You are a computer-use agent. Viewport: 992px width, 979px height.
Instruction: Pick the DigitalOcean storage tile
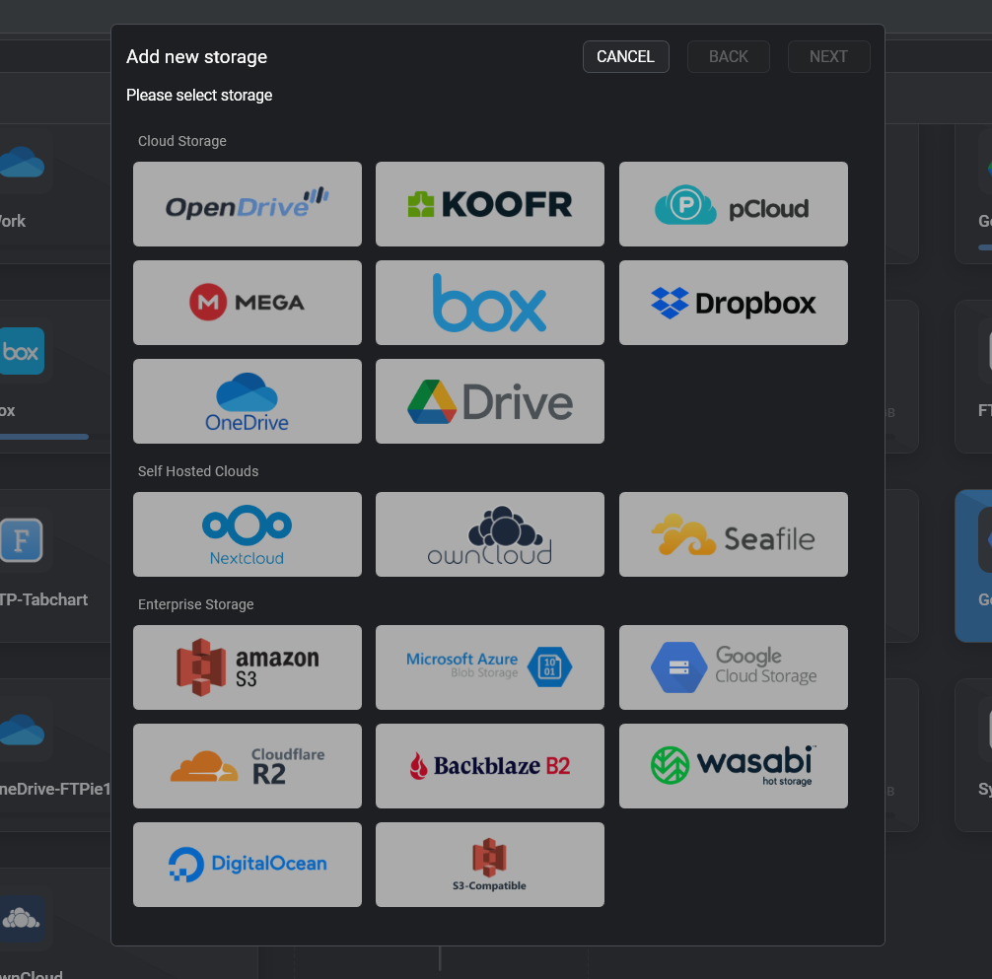click(248, 865)
